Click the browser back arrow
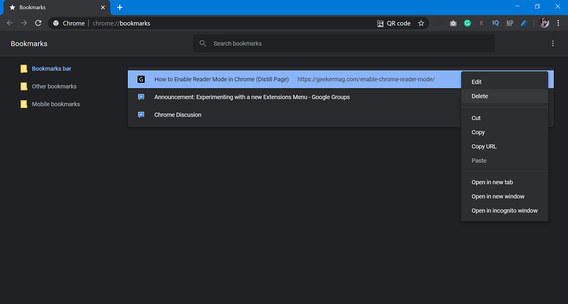The height and width of the screenshot is (304, 568). coord(10,23)
